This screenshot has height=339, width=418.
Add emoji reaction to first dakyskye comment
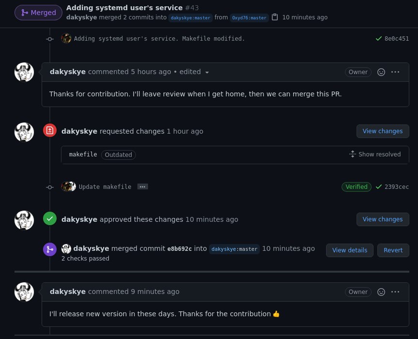381,72
